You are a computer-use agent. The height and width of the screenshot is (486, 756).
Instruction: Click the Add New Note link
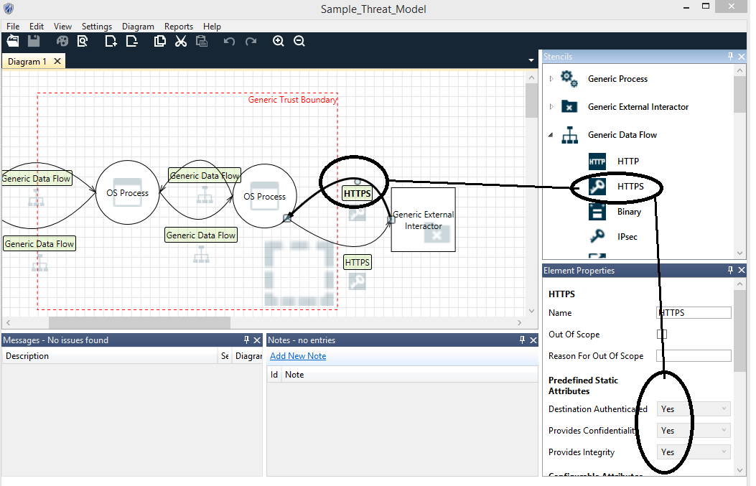(298, 356)
